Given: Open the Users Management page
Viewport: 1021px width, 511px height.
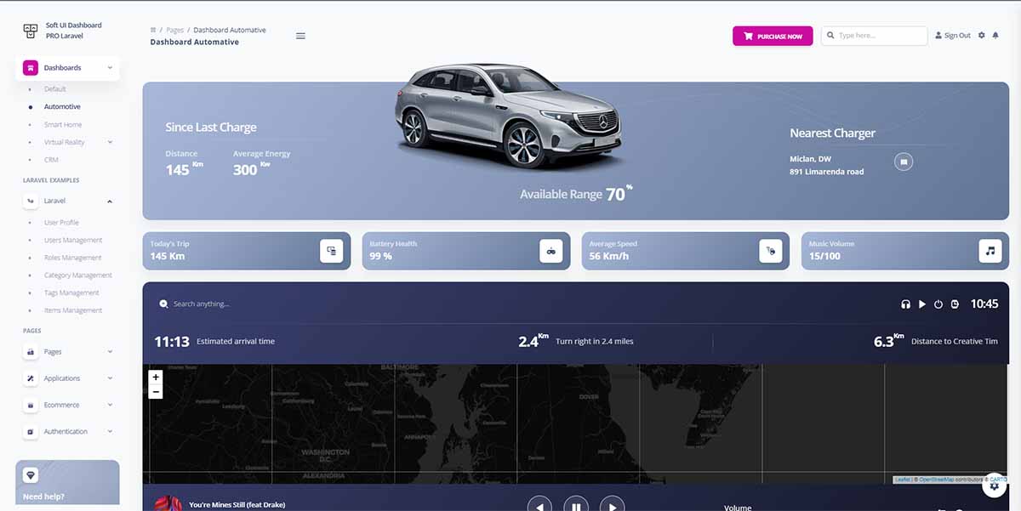Looking at the screenshot, I should coord(71,240).
